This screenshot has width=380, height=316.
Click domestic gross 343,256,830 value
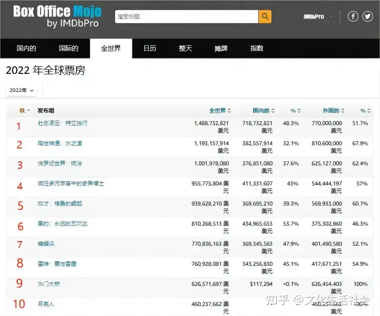click(x=258, y=264)
